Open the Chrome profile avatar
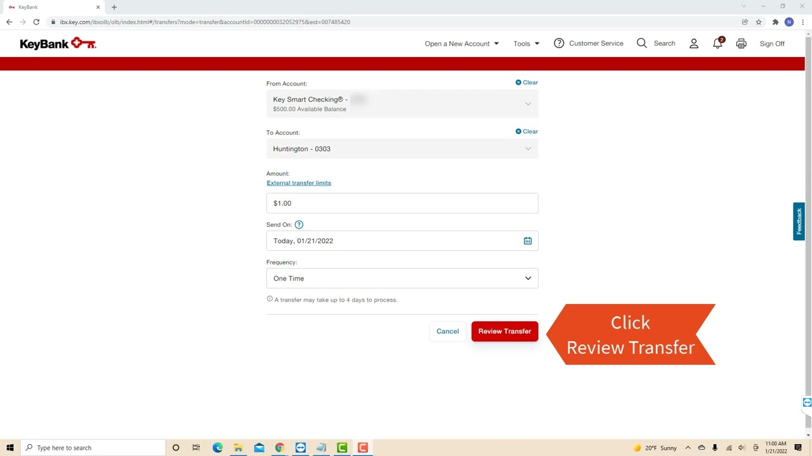 pos(789,22)
